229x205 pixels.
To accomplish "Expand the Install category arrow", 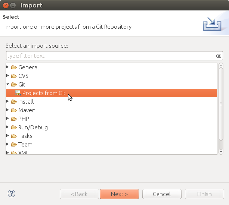I will click(x=8, y=101).
